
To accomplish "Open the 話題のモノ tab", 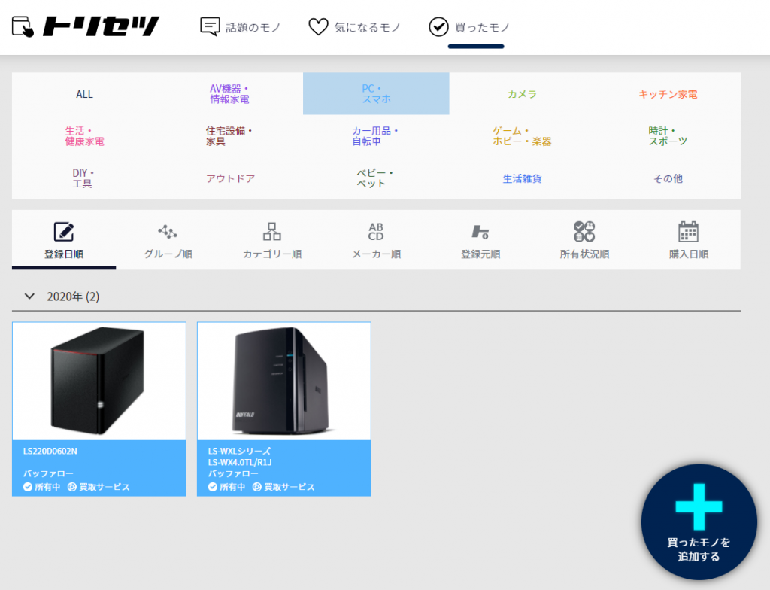I will pyautogui.click(x=240, y=27).
